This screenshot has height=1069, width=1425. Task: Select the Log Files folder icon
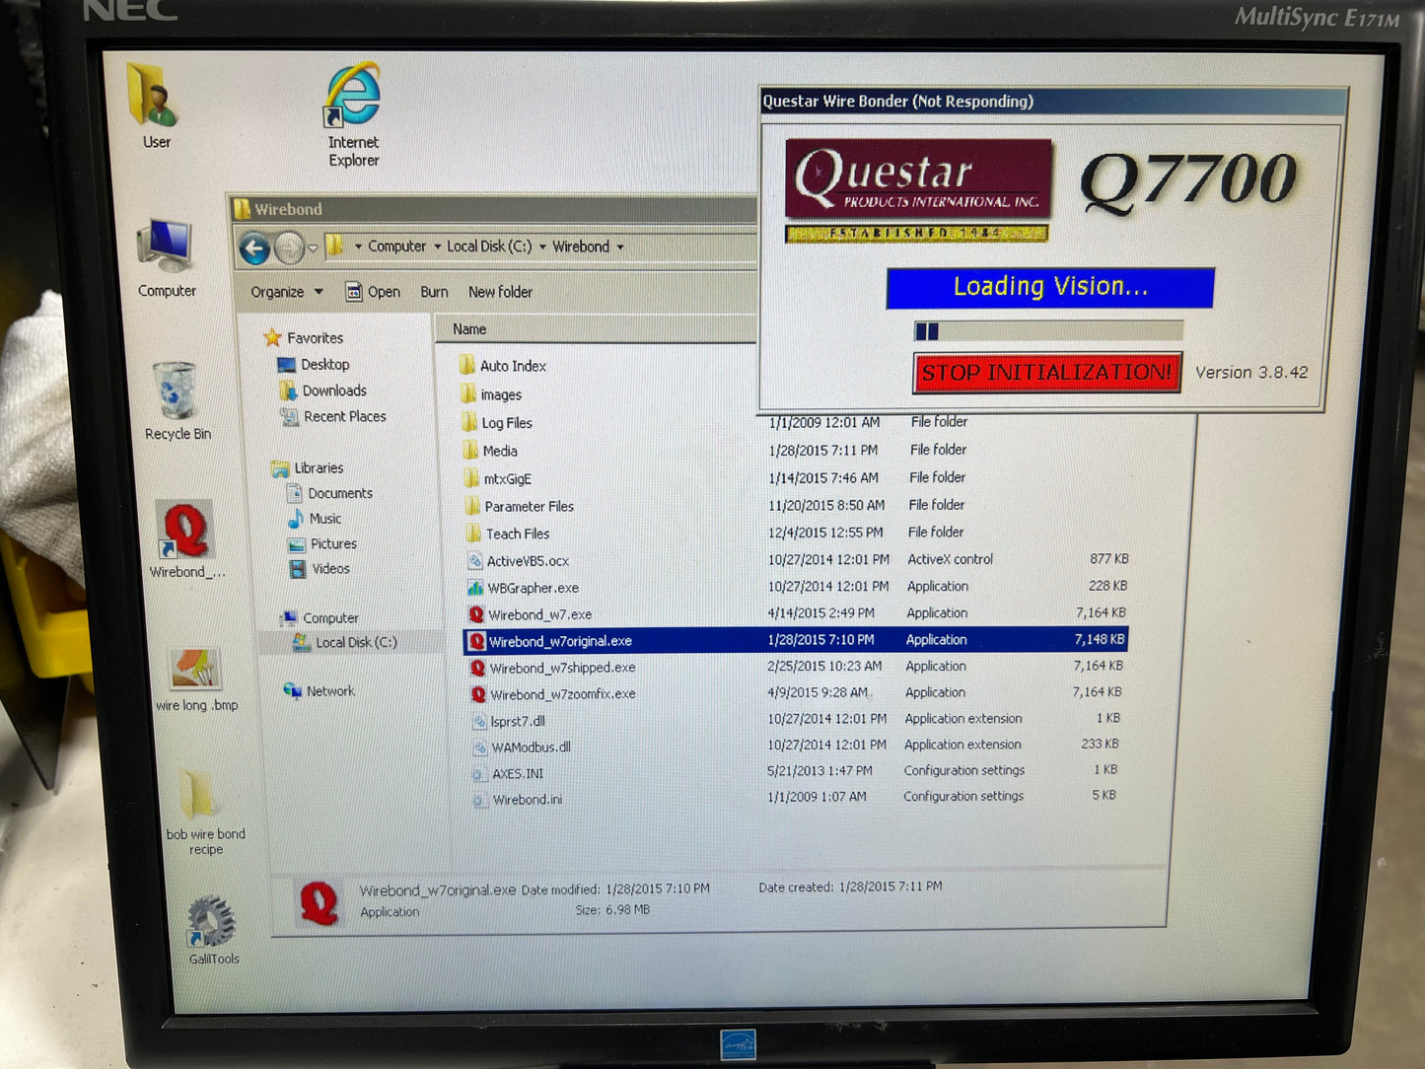(x=469, y=423)
